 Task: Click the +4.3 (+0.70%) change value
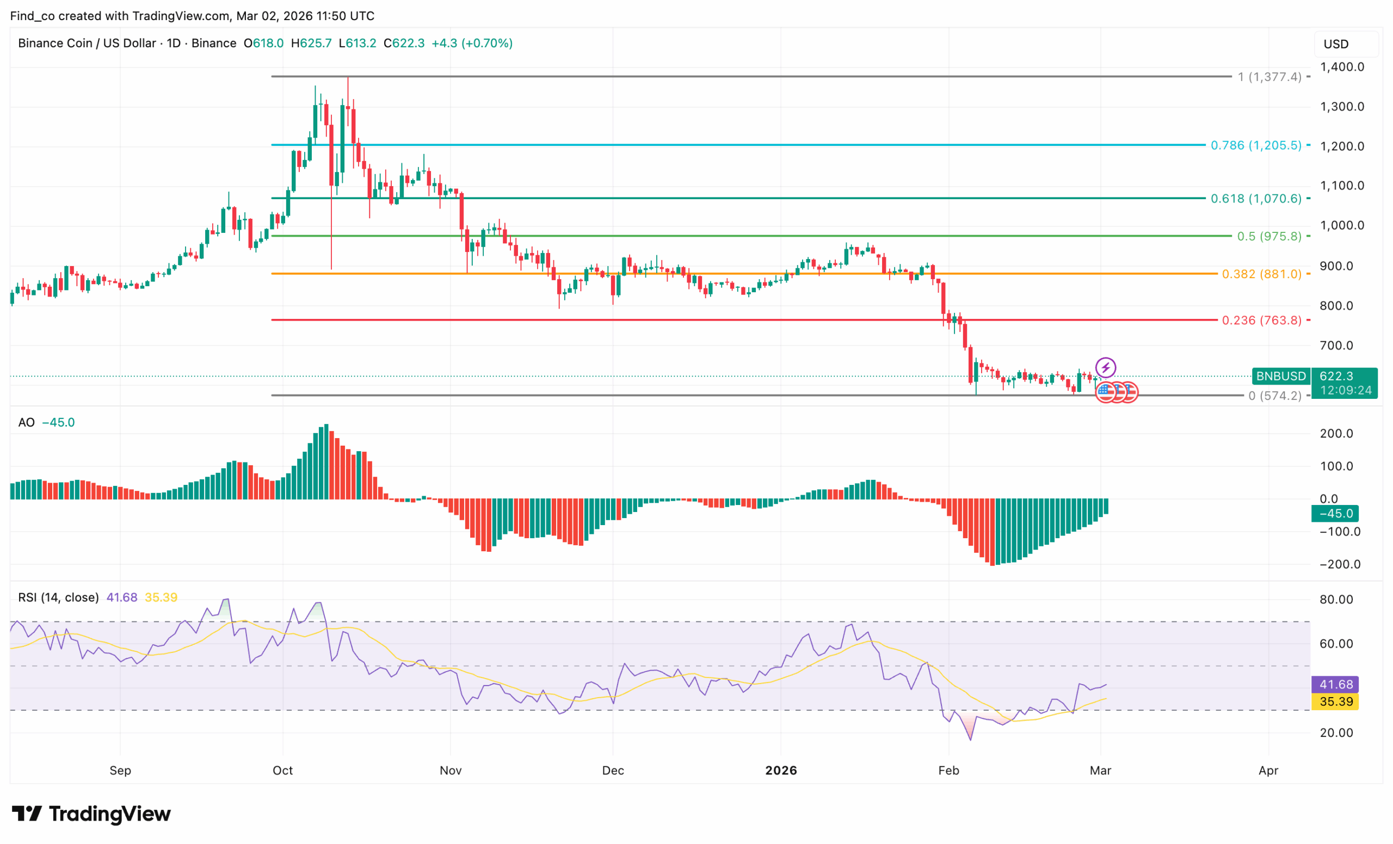tap(472, 43)
